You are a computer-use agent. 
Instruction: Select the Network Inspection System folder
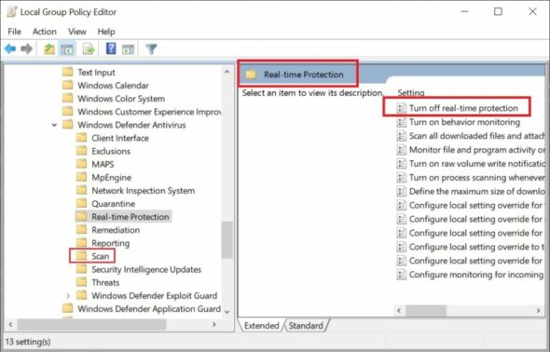[x=136, y=191]
